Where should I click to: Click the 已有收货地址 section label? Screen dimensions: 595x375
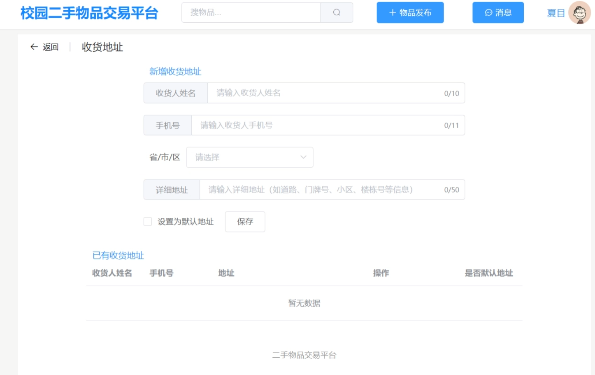[118, 255]
